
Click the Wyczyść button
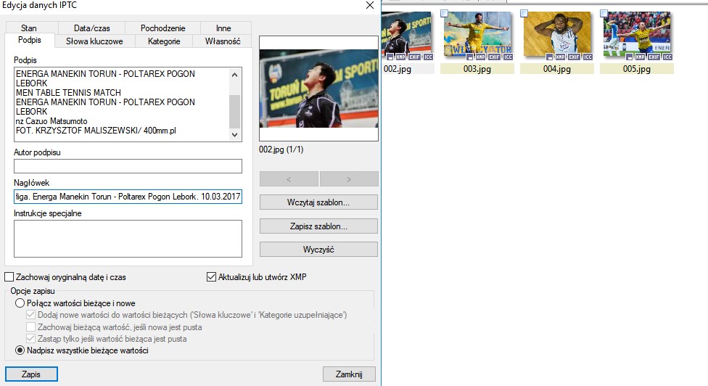point(318,249)
